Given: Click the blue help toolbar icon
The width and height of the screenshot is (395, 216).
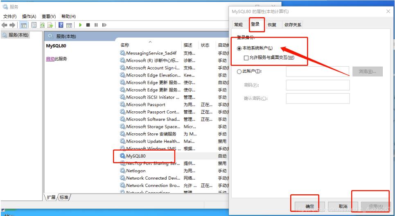Looking at the screenshot, I should click(61, 25).
